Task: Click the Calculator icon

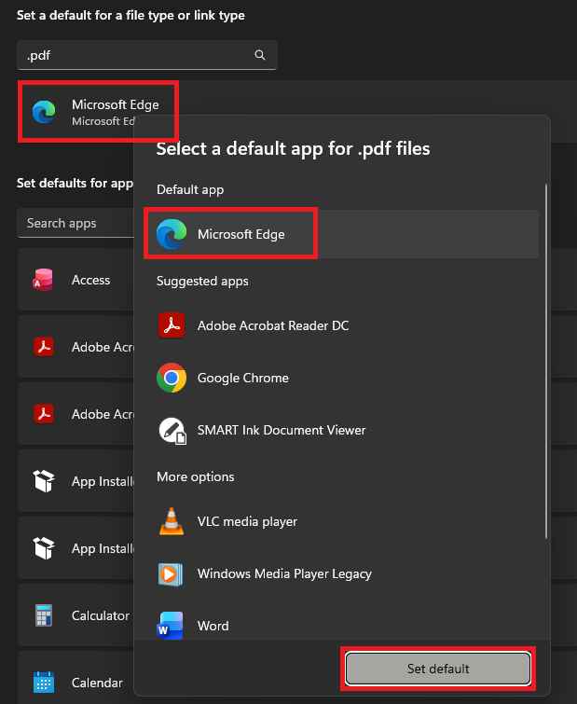Action: pos(44,615)
